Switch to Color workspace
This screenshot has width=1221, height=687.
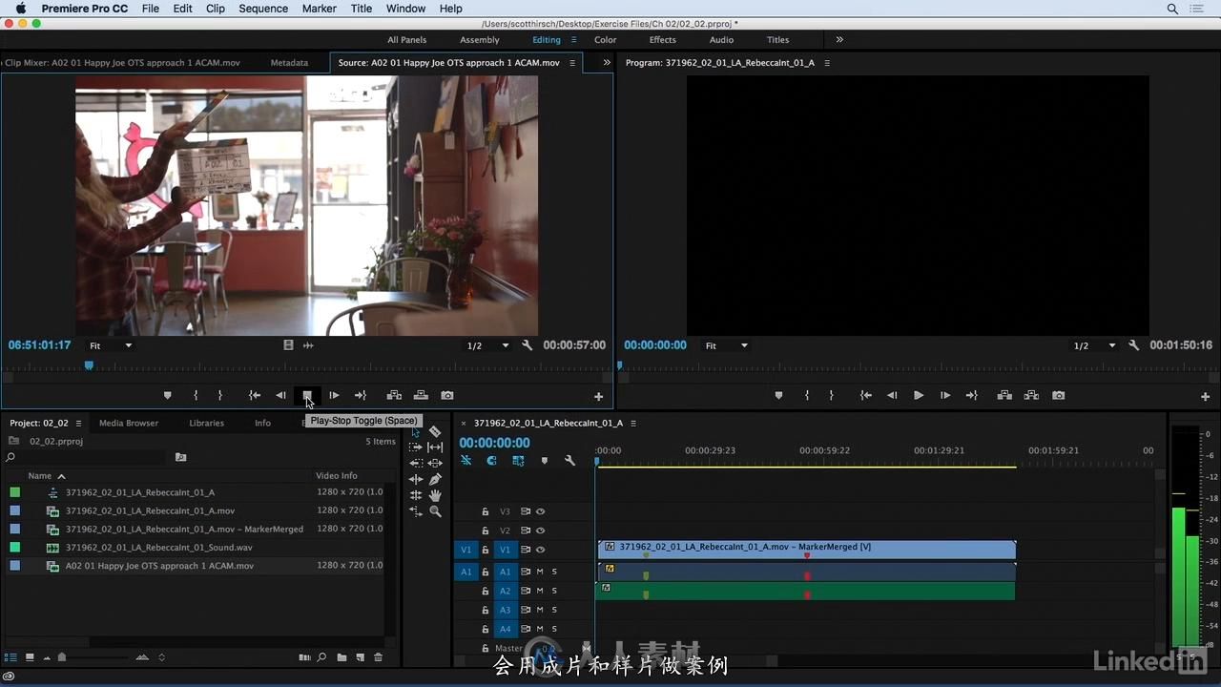click(605, 40)
